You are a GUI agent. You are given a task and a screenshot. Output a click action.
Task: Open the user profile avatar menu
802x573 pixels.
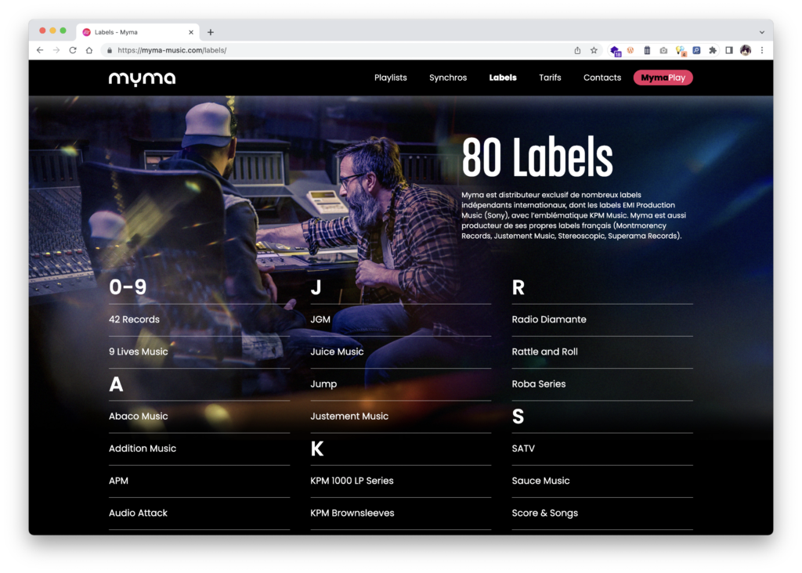click(x=745, y=50)
